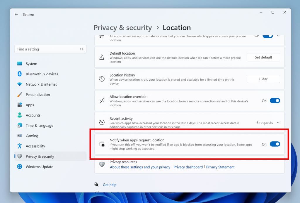Expand the top app-access setting chevron
This screenshot has width=300, height=203.
[278, 36]
